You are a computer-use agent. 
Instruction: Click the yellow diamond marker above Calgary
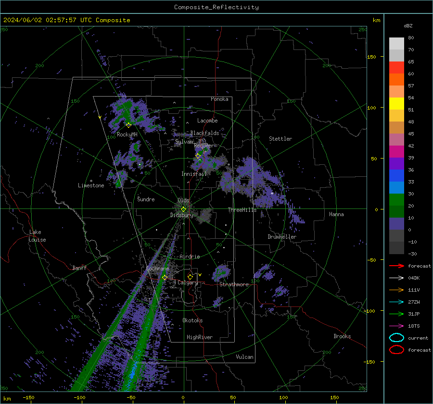coord(190,277)
